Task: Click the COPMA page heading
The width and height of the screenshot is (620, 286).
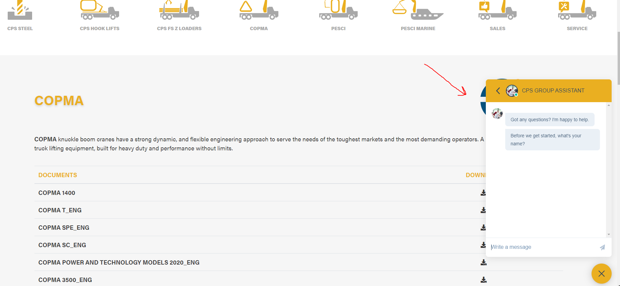Action: pos(59,101)
